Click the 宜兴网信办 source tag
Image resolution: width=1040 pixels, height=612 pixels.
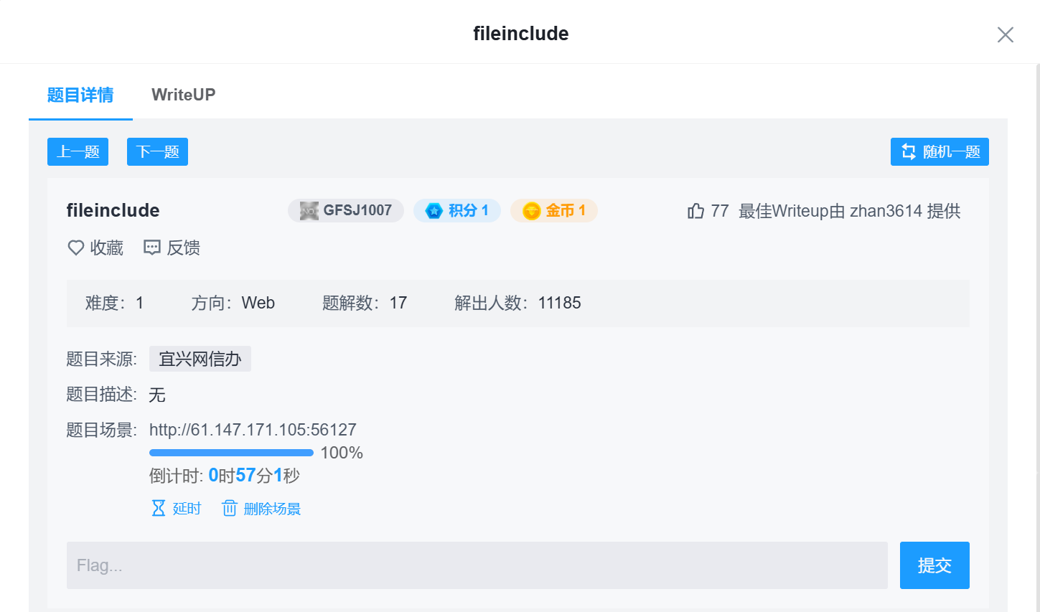coord(200,359)
